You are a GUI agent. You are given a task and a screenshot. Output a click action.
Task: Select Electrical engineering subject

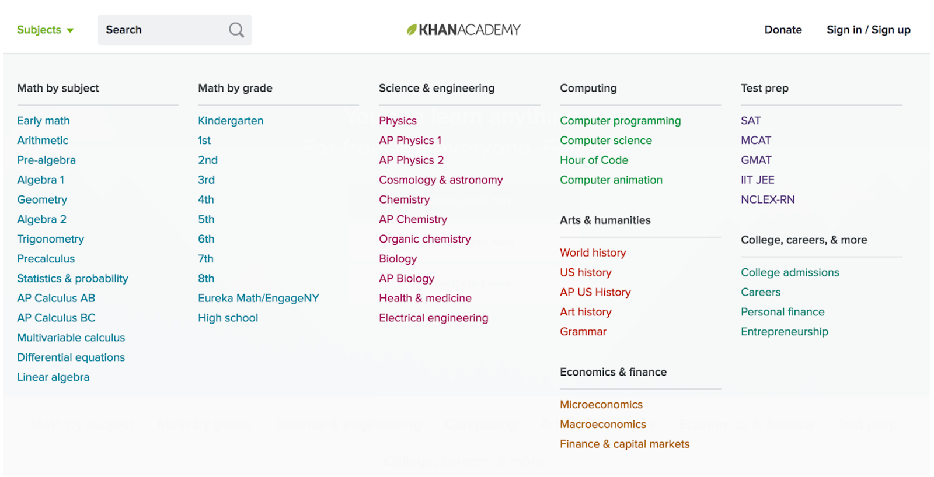433,318
